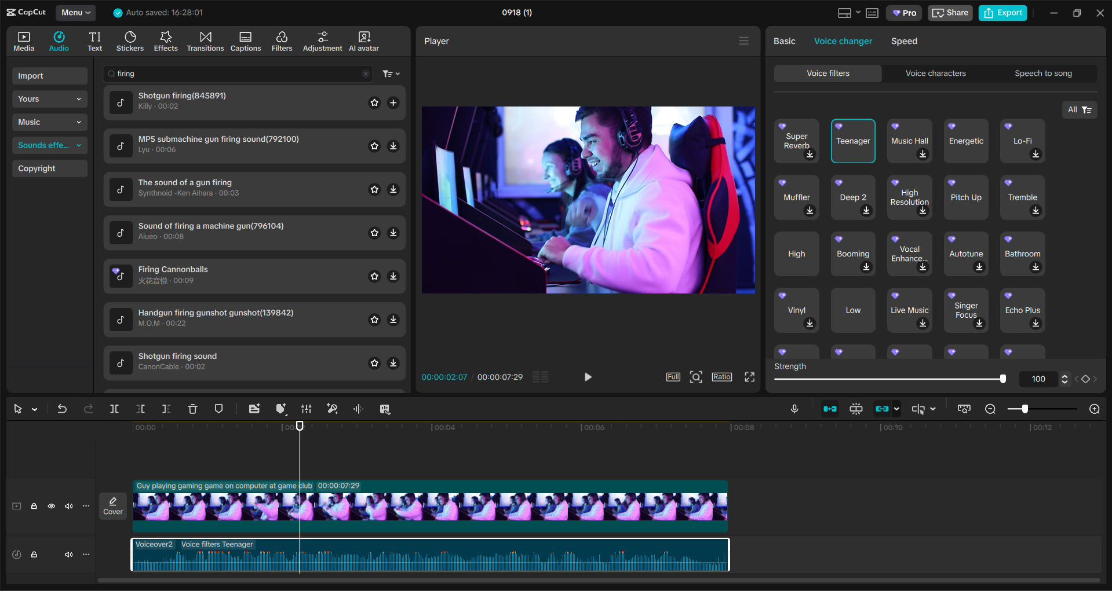Viewport: 1112px width, 591px height.
Task: Open the cursor tool dropdown arrow
Action: pyautogui.click(x=33, y=409)
